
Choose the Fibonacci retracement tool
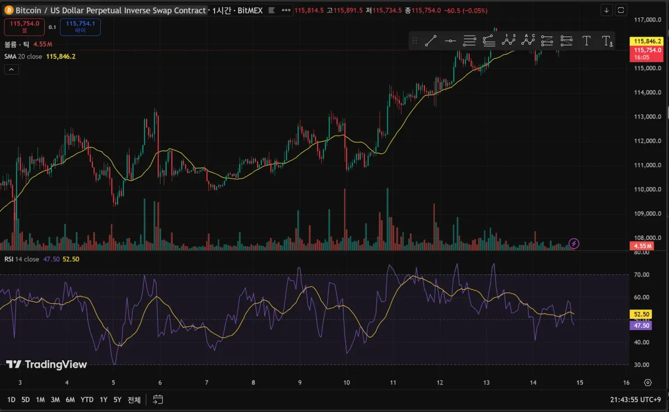(x=470, y=40)
